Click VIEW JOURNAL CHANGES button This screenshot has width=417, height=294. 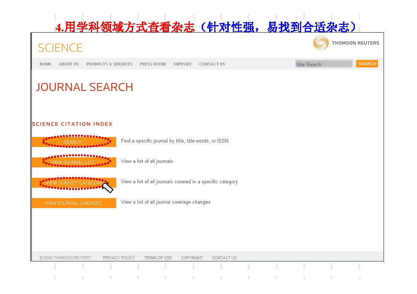pos(74,203)
